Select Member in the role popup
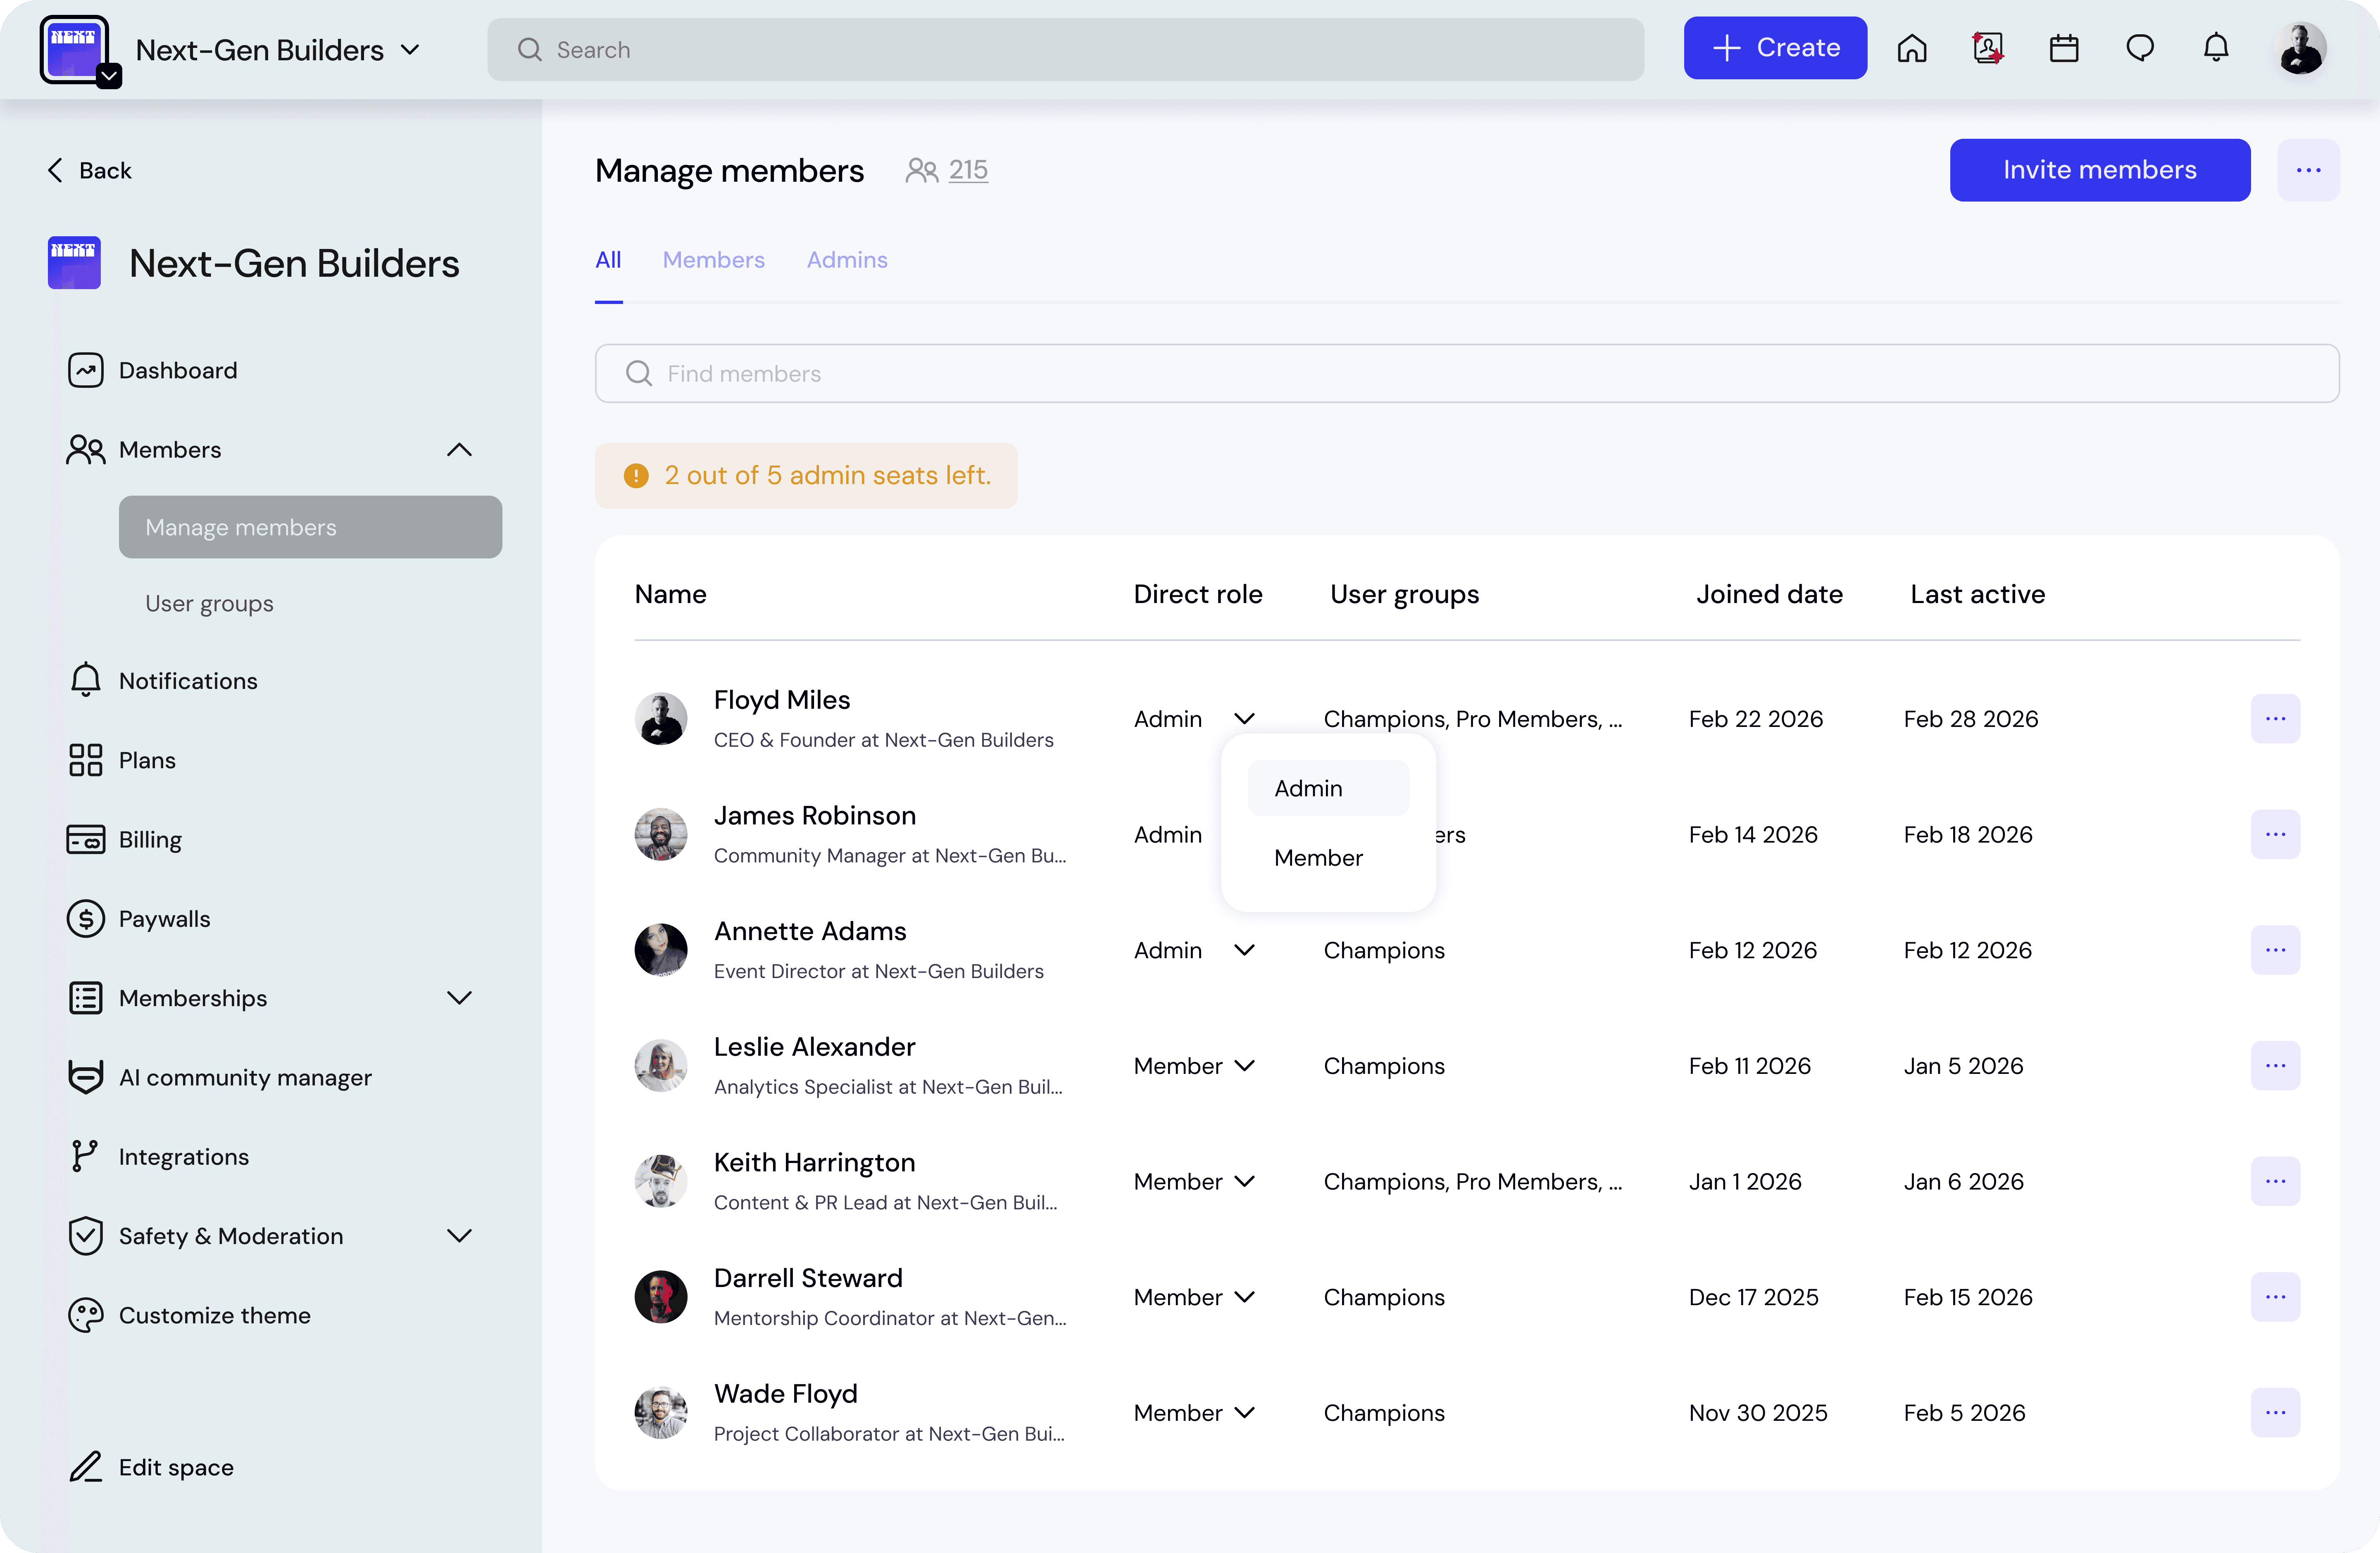 1318,857
